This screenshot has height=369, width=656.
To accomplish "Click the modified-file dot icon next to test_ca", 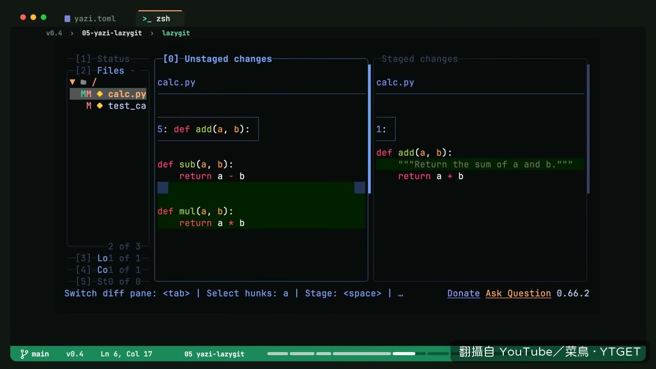I will point(99,106).
